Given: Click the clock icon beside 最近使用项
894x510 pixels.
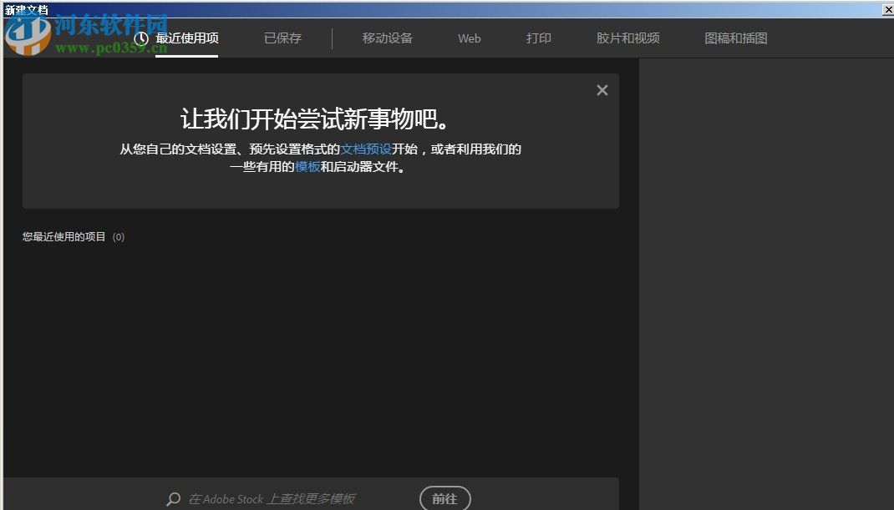Looking at the screenshot, I should (x=140, y=38).
